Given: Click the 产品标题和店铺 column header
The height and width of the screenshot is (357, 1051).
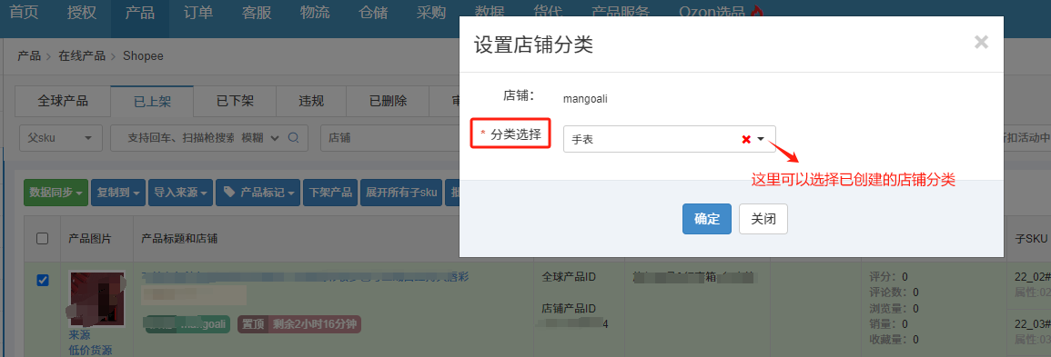Looking at the screenshot, I should [x=179, y=239].
